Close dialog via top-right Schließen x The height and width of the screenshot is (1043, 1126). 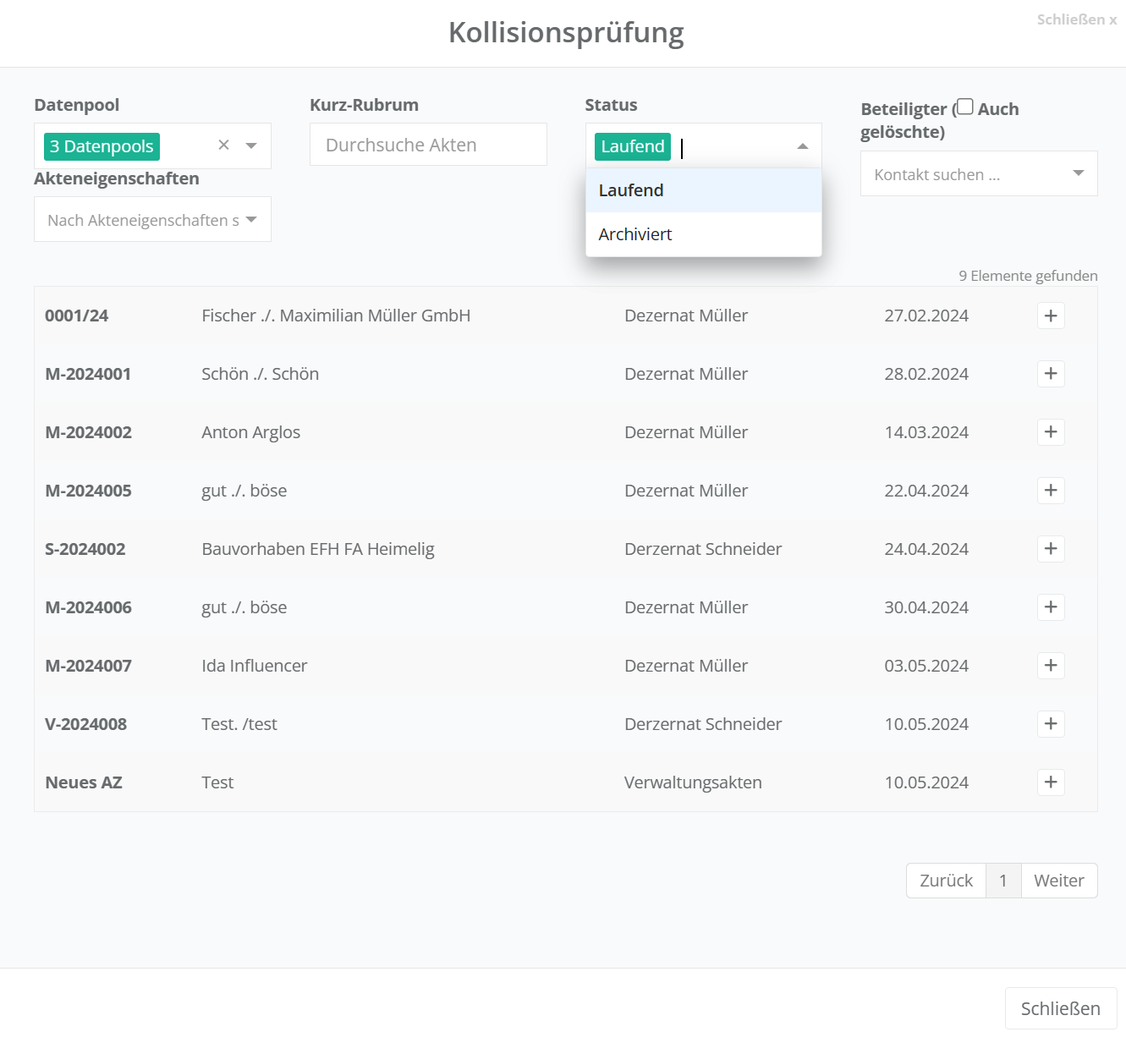(x=1076, y=19)
